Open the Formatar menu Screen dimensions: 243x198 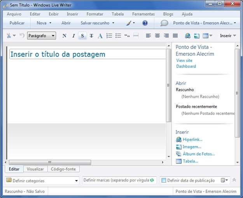tap(95, 14)
